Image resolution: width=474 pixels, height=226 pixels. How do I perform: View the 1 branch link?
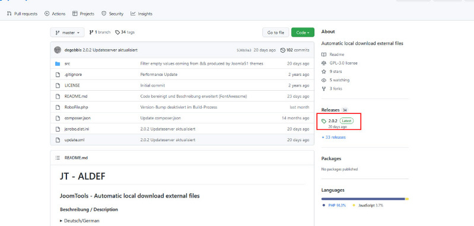tap(100, 33)
